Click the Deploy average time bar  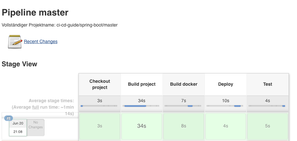point(226,106)
